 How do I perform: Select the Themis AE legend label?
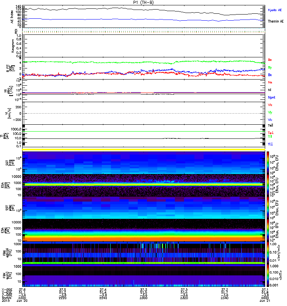pyautogui.click(x=276, y=21)
